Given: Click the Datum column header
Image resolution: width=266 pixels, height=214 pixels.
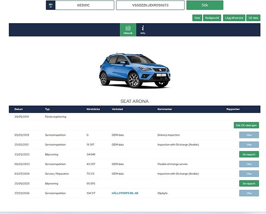Looking at the screenshot, I should pyautogui.click(x=19, y=109).
